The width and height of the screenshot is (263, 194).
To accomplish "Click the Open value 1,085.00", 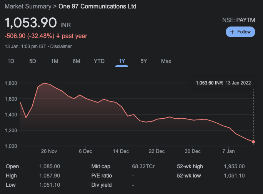I will (x=50, y=166).
